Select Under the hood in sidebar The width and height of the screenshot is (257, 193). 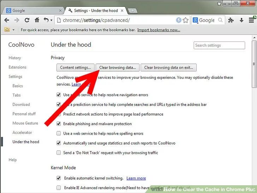(x=26, y=142)
